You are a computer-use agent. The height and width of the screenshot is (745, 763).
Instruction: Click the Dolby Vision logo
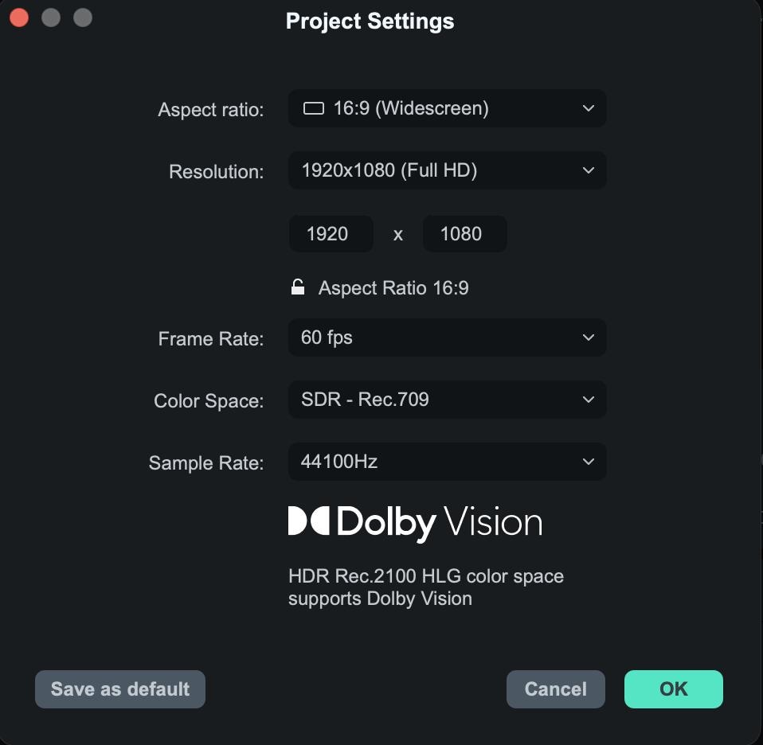(x=414, y=521)
